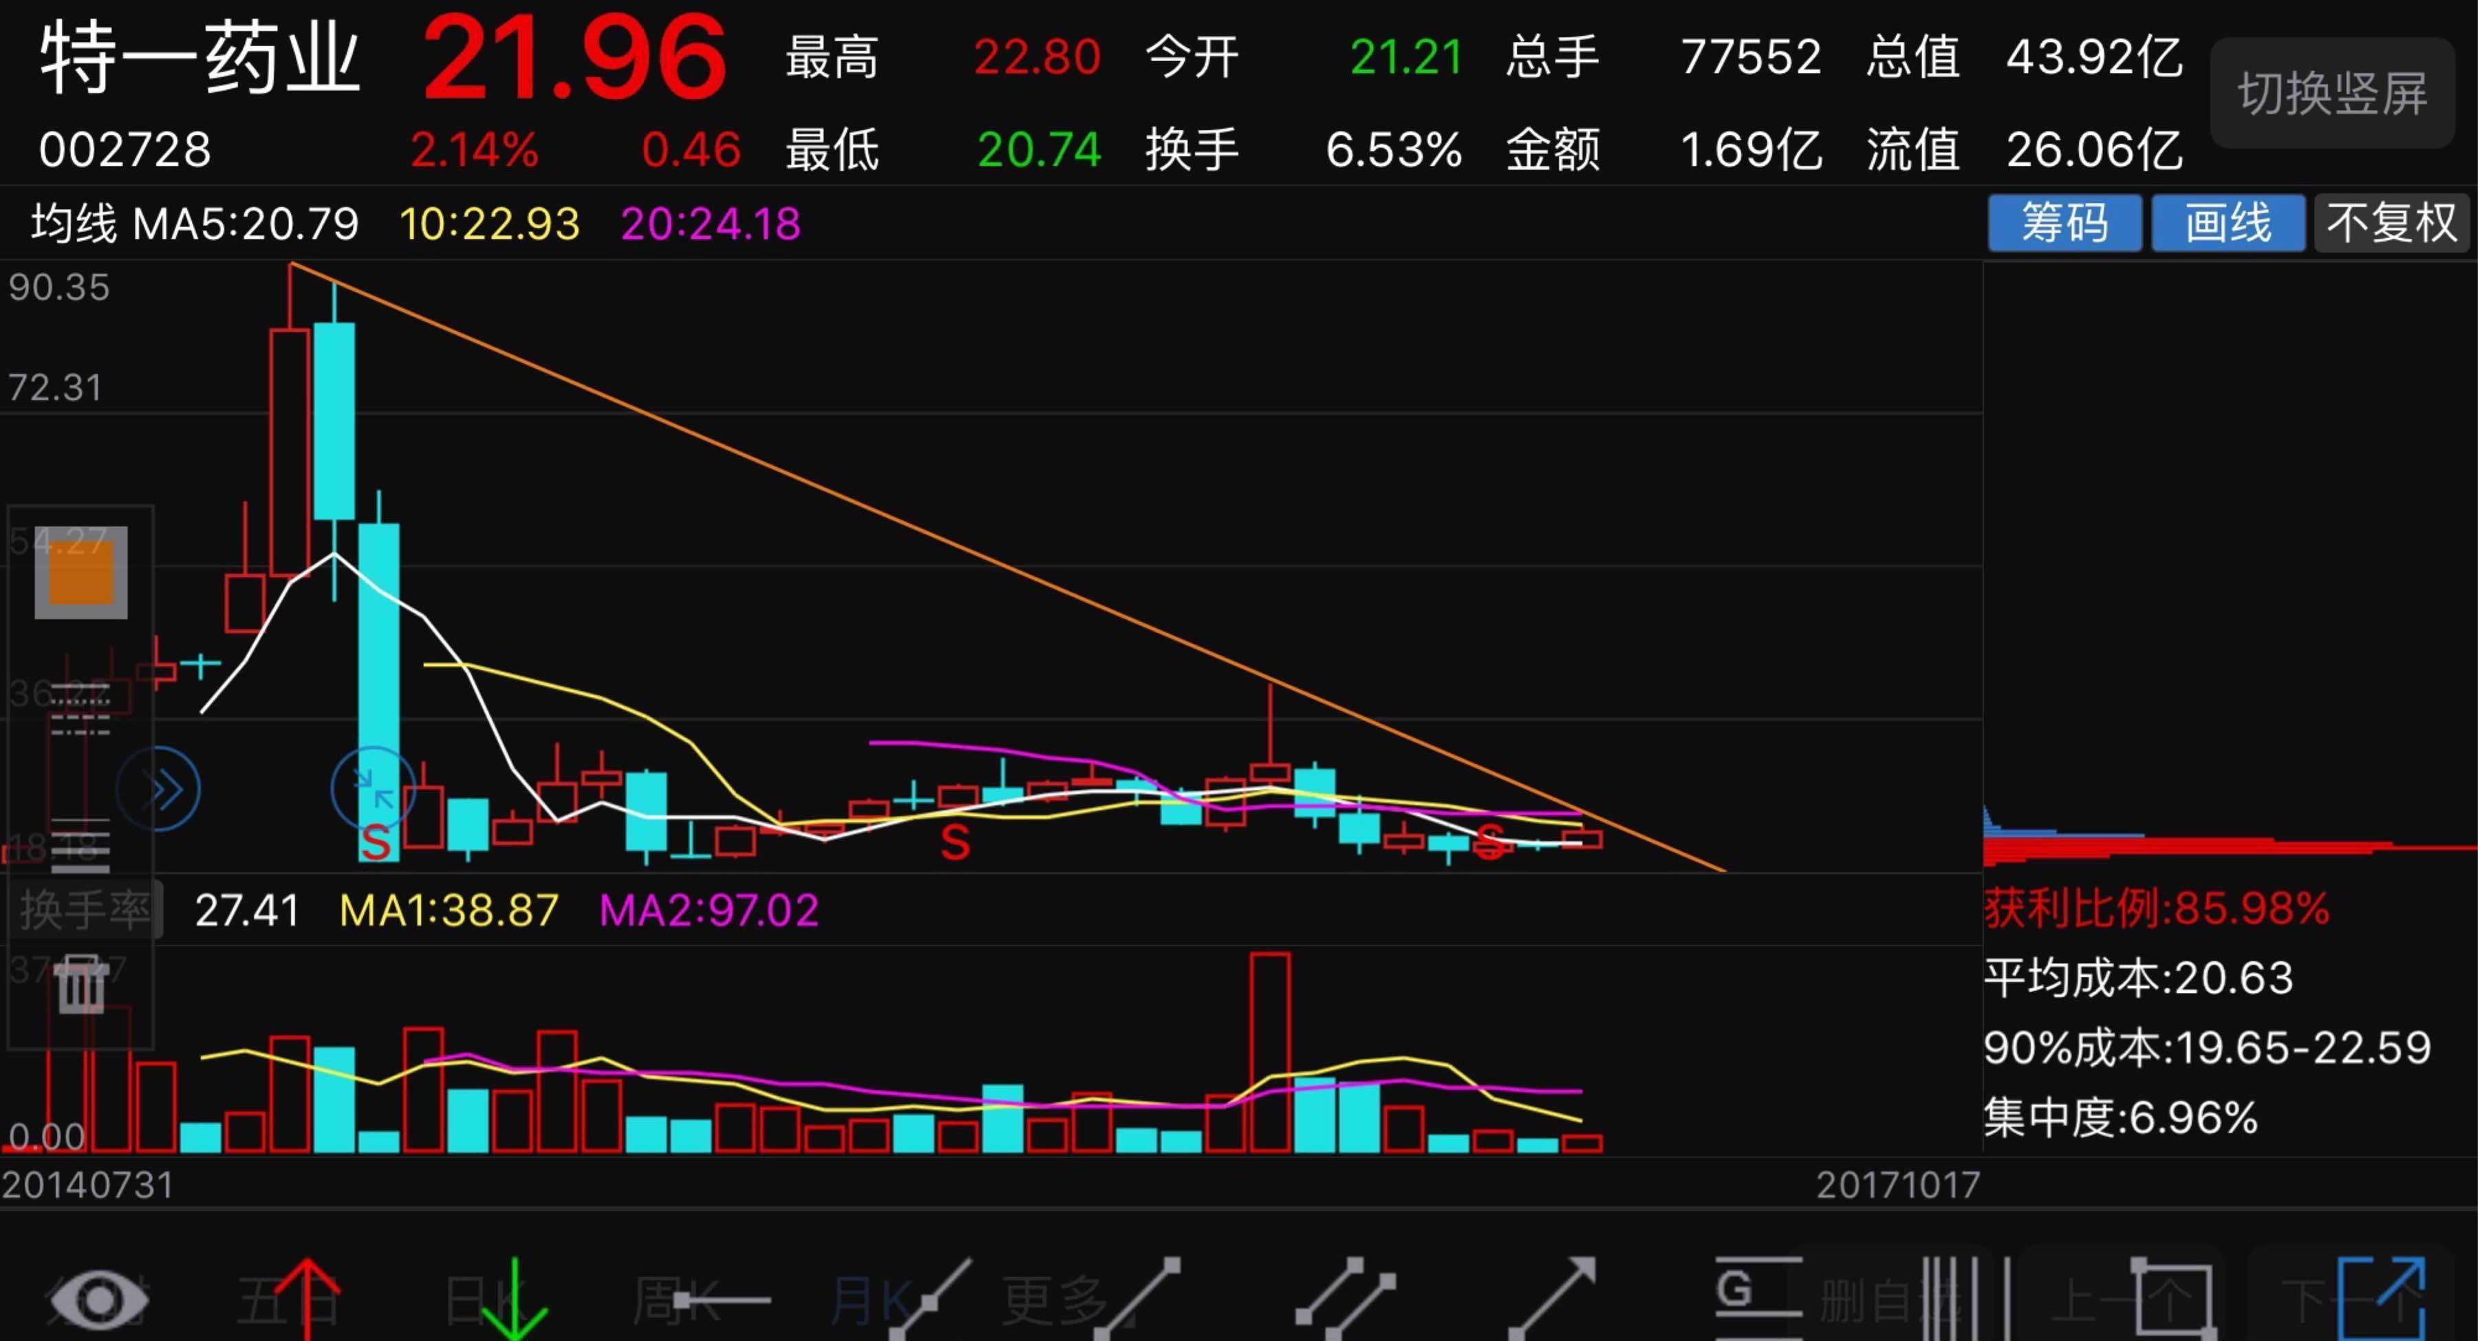Open the line thickness selector
Image resolution: width=2478 pixels, height=1341 pixels.
point(80,846)
